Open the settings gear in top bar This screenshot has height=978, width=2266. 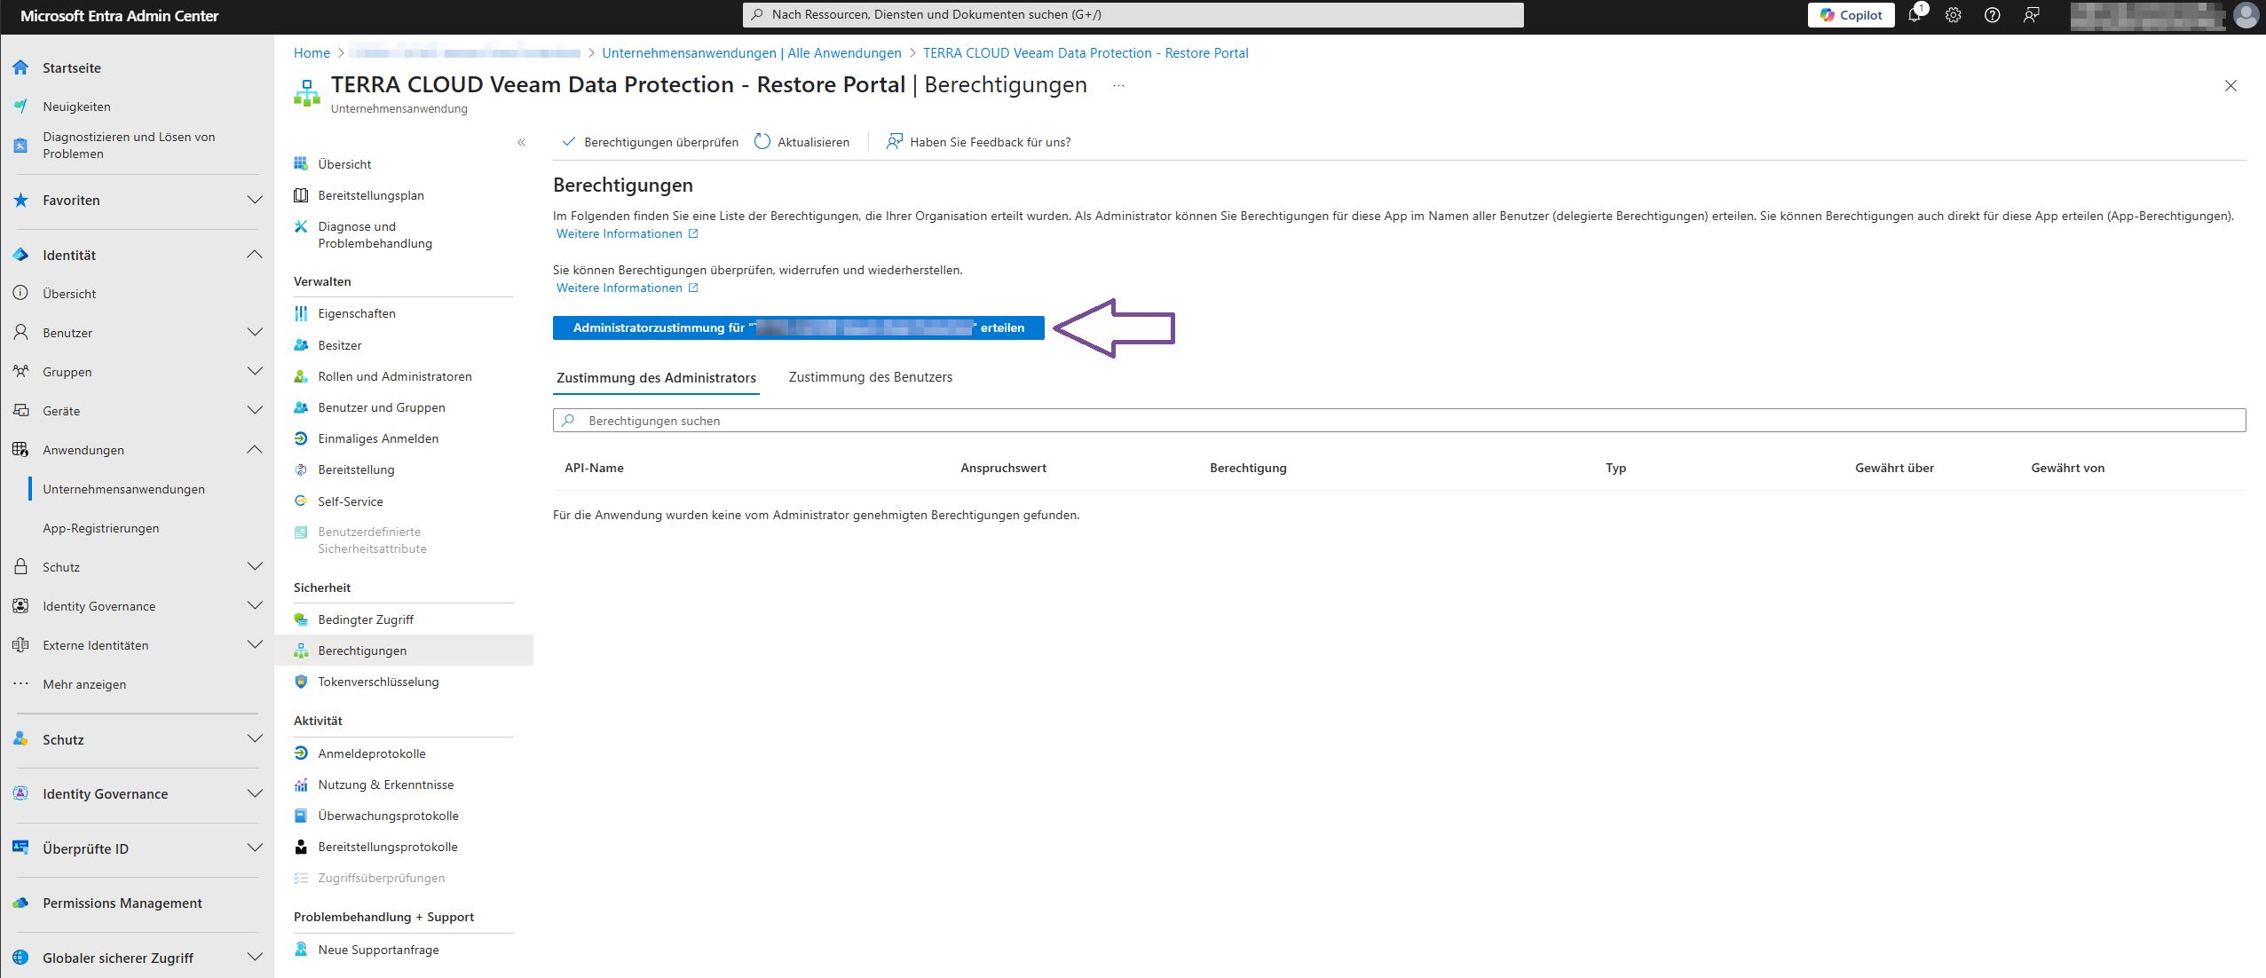1954,15
